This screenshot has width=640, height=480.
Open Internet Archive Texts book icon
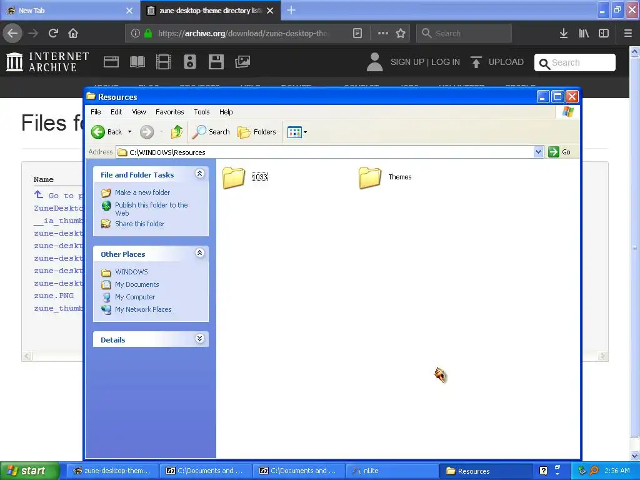coord(137,62)
